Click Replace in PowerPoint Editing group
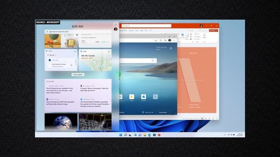Screen dimensions: 280x157 (198, 36)
